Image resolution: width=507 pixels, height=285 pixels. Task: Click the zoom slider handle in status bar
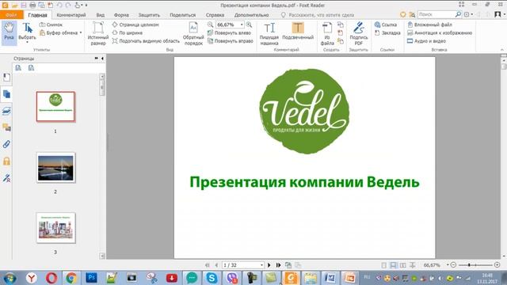tap(469, 265)
